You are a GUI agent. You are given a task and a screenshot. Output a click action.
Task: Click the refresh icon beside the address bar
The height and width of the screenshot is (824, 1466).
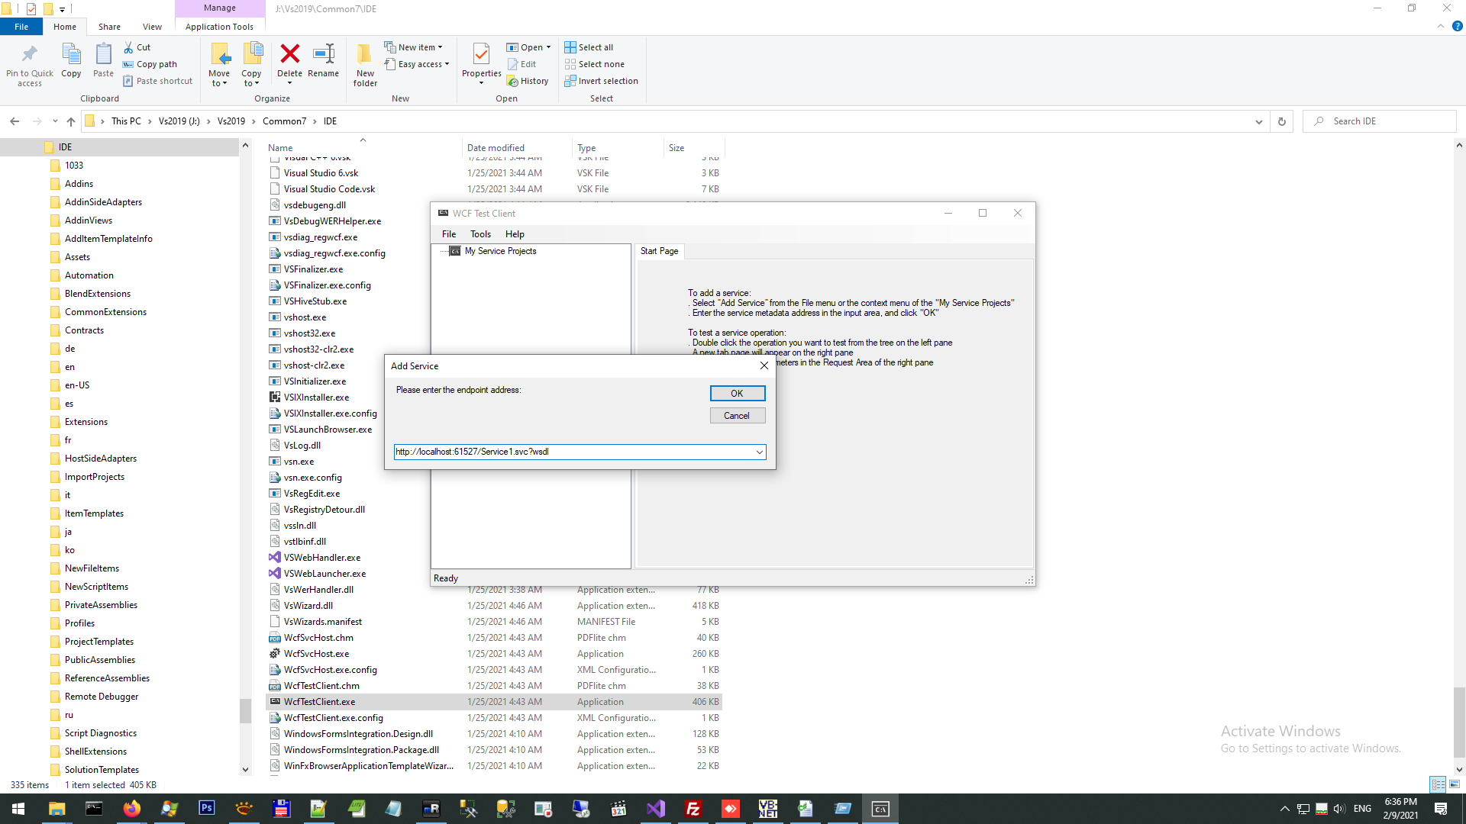pyautogui.click(x=1282, y=121)
